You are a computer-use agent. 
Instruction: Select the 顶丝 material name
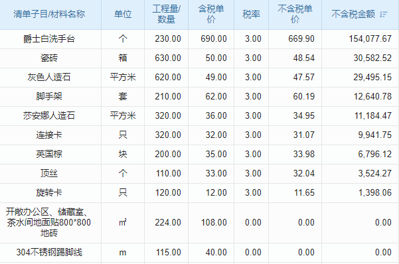tap(49, 173)
